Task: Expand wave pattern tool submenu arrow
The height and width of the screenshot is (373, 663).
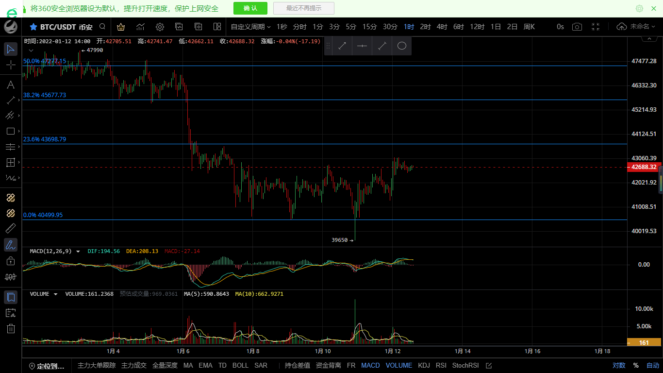Action: coord(19,178)
